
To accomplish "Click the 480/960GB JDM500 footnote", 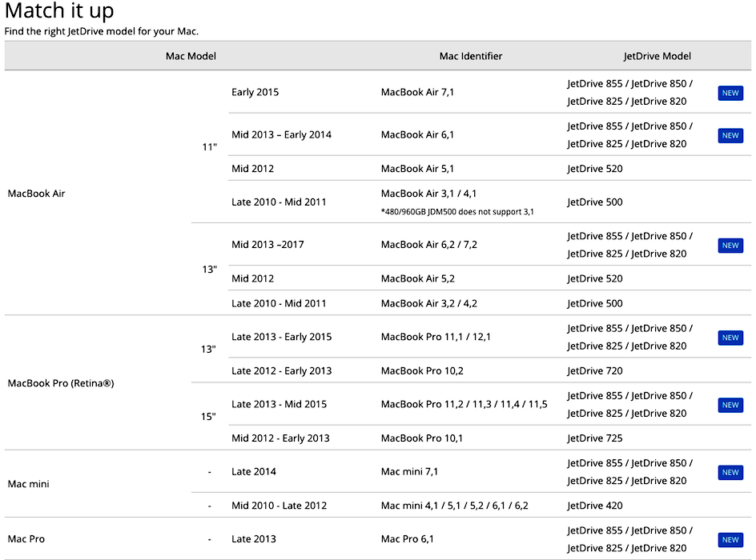I will point(457,212).
